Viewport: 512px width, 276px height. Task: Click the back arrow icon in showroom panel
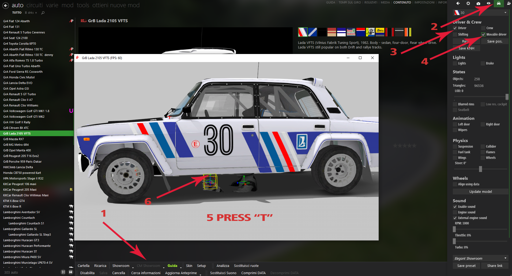[458, 3]
